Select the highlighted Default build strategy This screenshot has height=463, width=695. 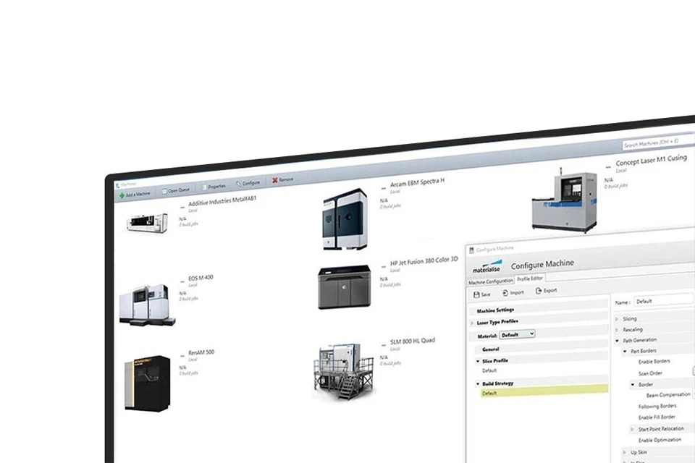[543, 392]
